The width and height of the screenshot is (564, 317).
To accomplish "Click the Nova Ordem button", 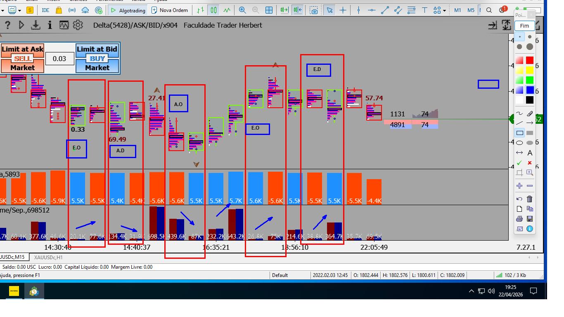I will [170, 10].
